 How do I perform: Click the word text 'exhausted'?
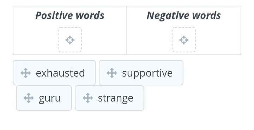click(60, 73)
